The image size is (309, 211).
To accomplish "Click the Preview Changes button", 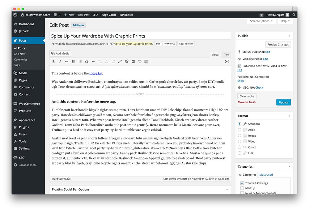I will pos(278,45).
